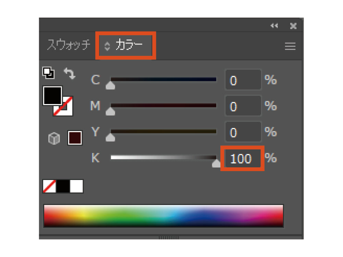Click the Y channel label

95,132
